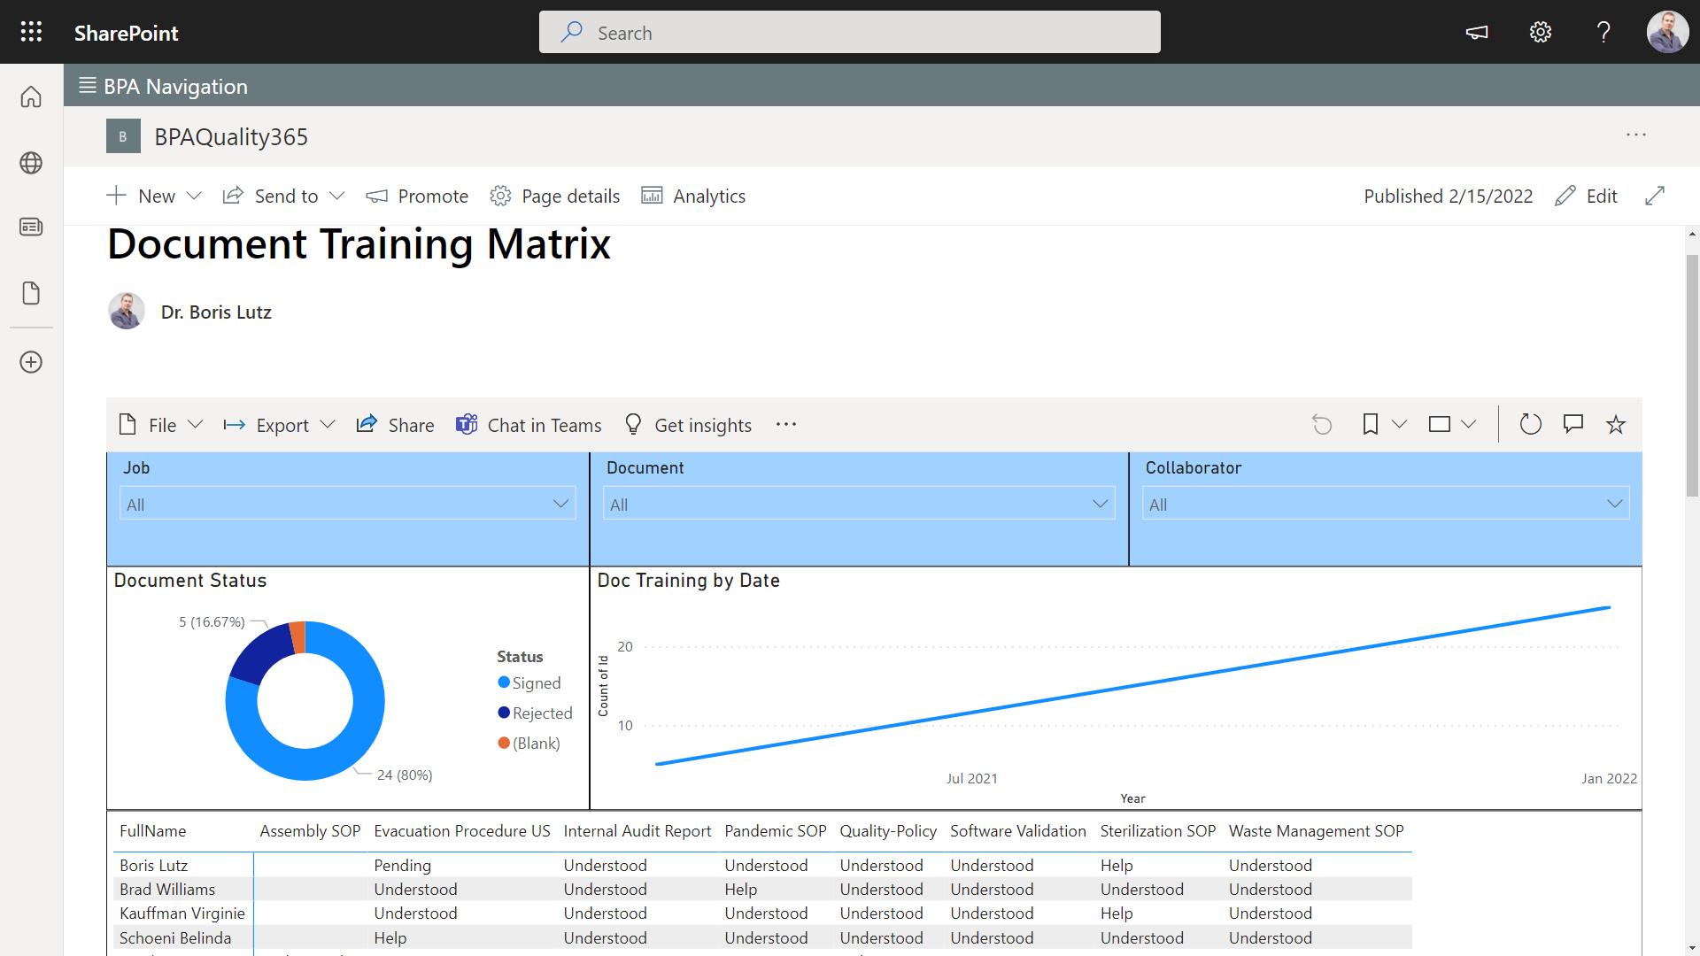1700x956 pixels.
Task: Open the report File menu
Action: (161, 425)
